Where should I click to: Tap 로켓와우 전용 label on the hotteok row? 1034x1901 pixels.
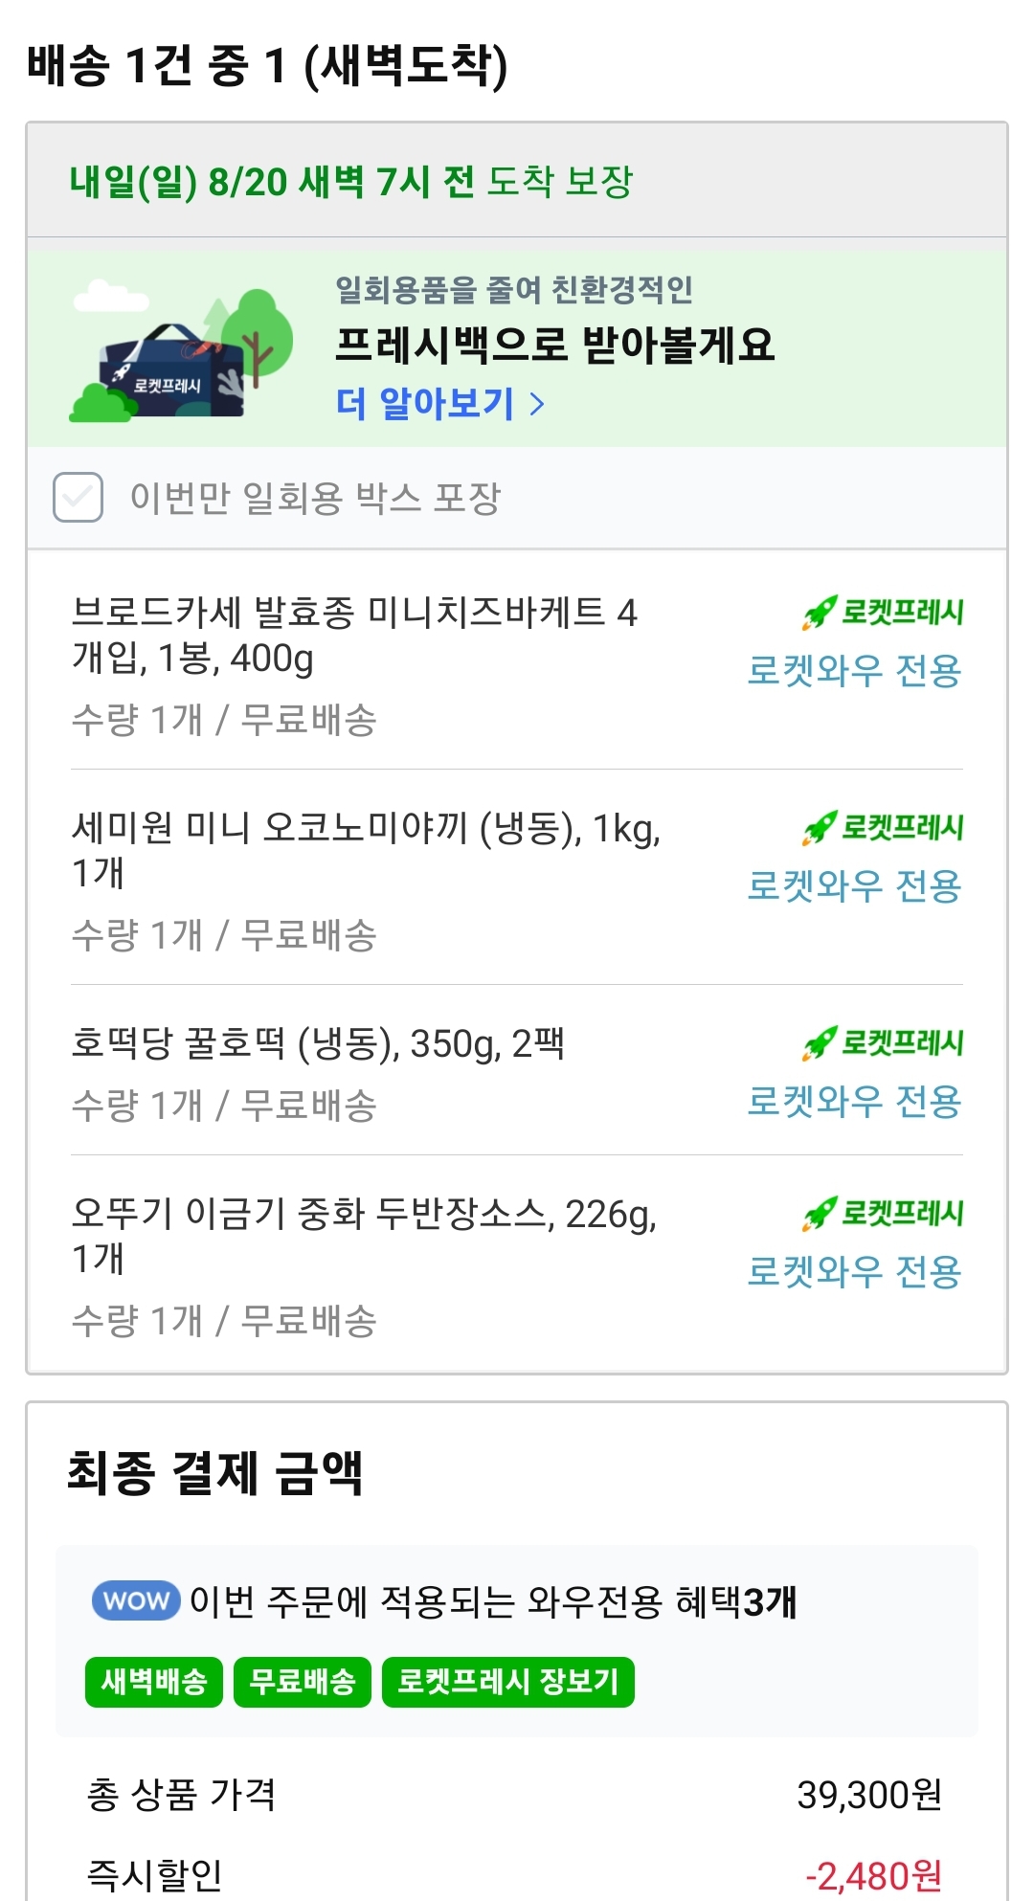(854, 1101)
